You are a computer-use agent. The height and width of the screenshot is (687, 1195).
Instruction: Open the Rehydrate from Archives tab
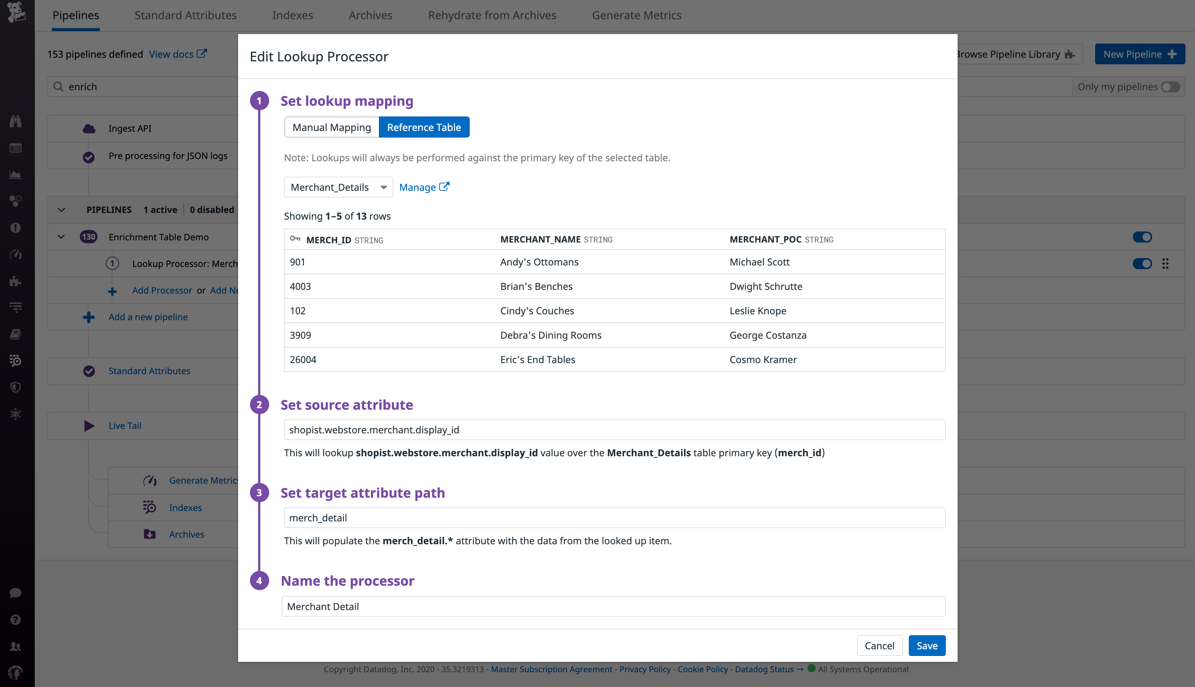(x=492, y=15)
